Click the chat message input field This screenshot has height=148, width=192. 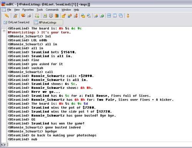pyautogui.click(x=100, y=145)
